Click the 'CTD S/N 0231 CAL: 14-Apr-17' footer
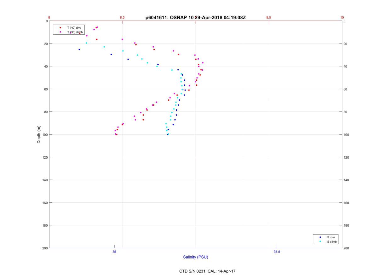This screenshot has height=279, width=378. (x=207, y=271)
